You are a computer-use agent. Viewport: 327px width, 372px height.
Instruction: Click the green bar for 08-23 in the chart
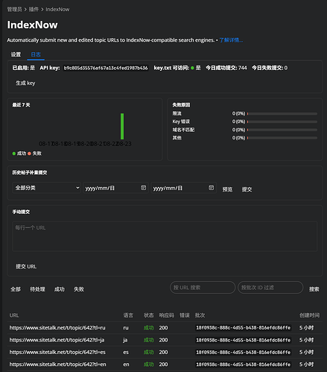click(x=122, y=126)
